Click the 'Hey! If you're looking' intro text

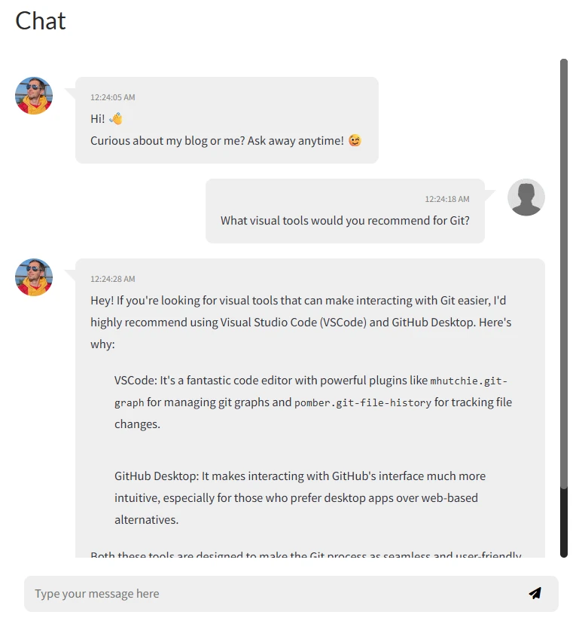[x=300, y=322]
